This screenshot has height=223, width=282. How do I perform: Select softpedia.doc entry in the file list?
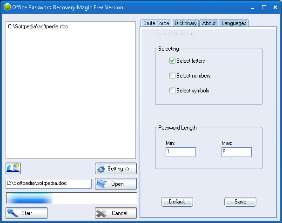coord(38,27)
